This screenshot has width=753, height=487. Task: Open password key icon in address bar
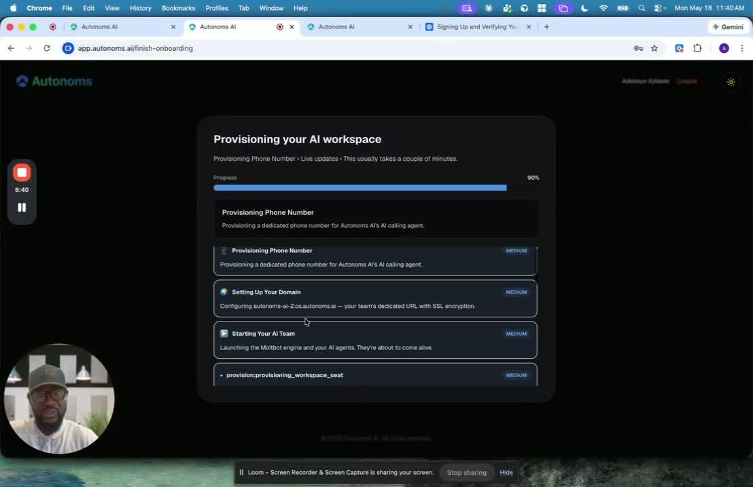coord(638,48)
